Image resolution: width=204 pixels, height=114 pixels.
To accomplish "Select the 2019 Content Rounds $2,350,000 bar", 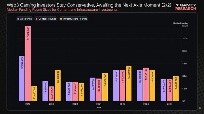I will [51, 94].
